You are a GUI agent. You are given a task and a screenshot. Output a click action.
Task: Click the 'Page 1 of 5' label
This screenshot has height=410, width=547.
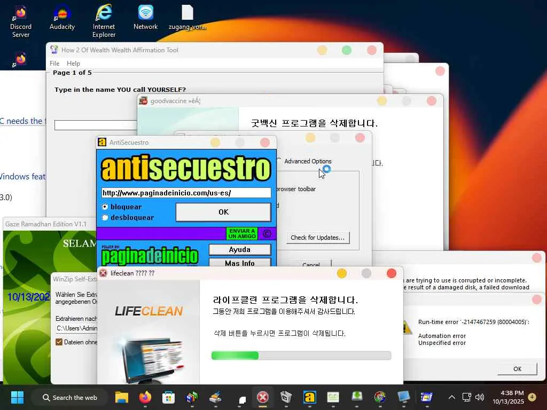click(72, 73)
